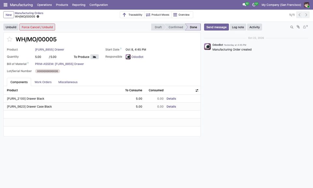The height and width of the screenshot is (188, 313).
Task: Click the OdooBot avatar in the chatter message
Action: point(207,47)
